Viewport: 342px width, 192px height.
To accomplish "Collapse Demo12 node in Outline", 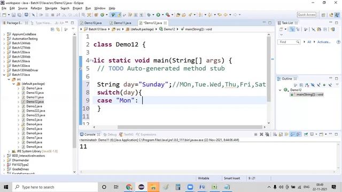I will (280, 90).
